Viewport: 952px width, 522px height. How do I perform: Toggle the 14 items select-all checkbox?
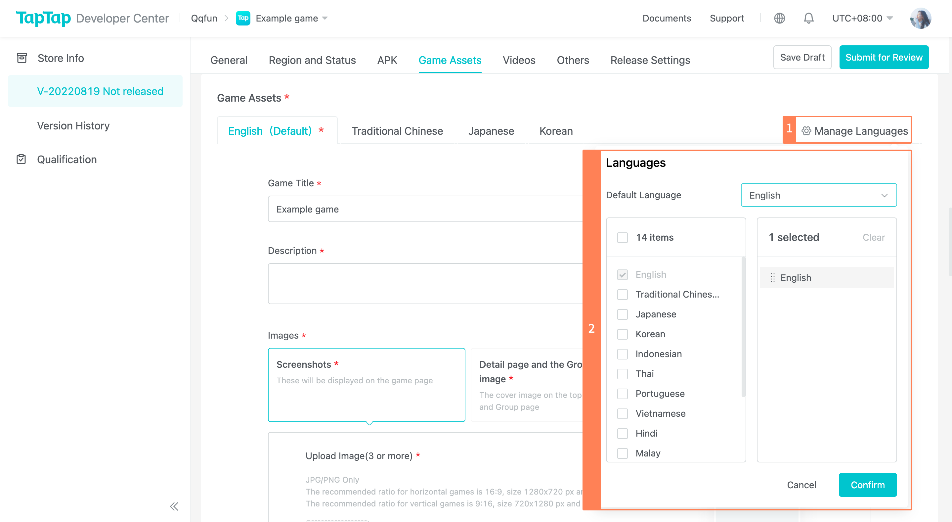622,237
